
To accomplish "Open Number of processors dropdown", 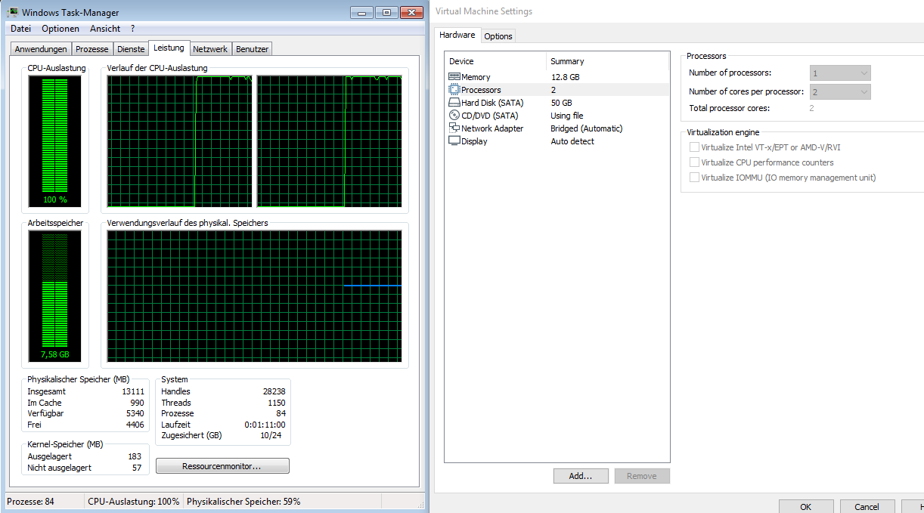I will (840, 73).
